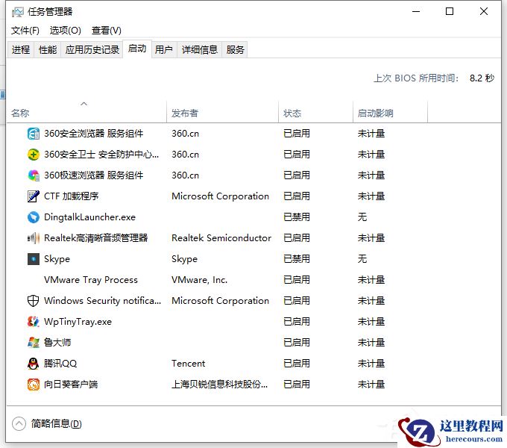Select the Skype startup entry name
This screenshot has width=507, height=448.
pyautogui.click(x=57, y=259)
